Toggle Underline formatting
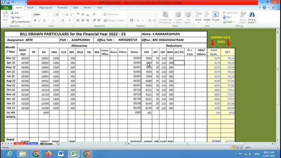 pyautogui.click(x=44, y=20)
